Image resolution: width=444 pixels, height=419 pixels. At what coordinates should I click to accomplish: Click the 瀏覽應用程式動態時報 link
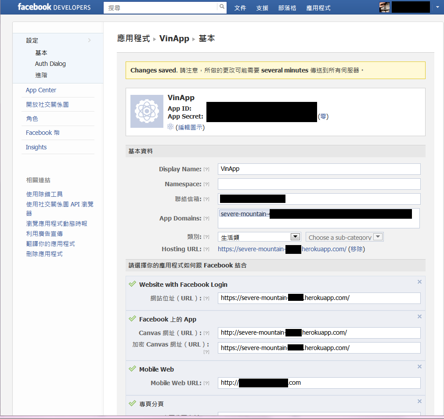pyautogui.click(x=57, y=224)
